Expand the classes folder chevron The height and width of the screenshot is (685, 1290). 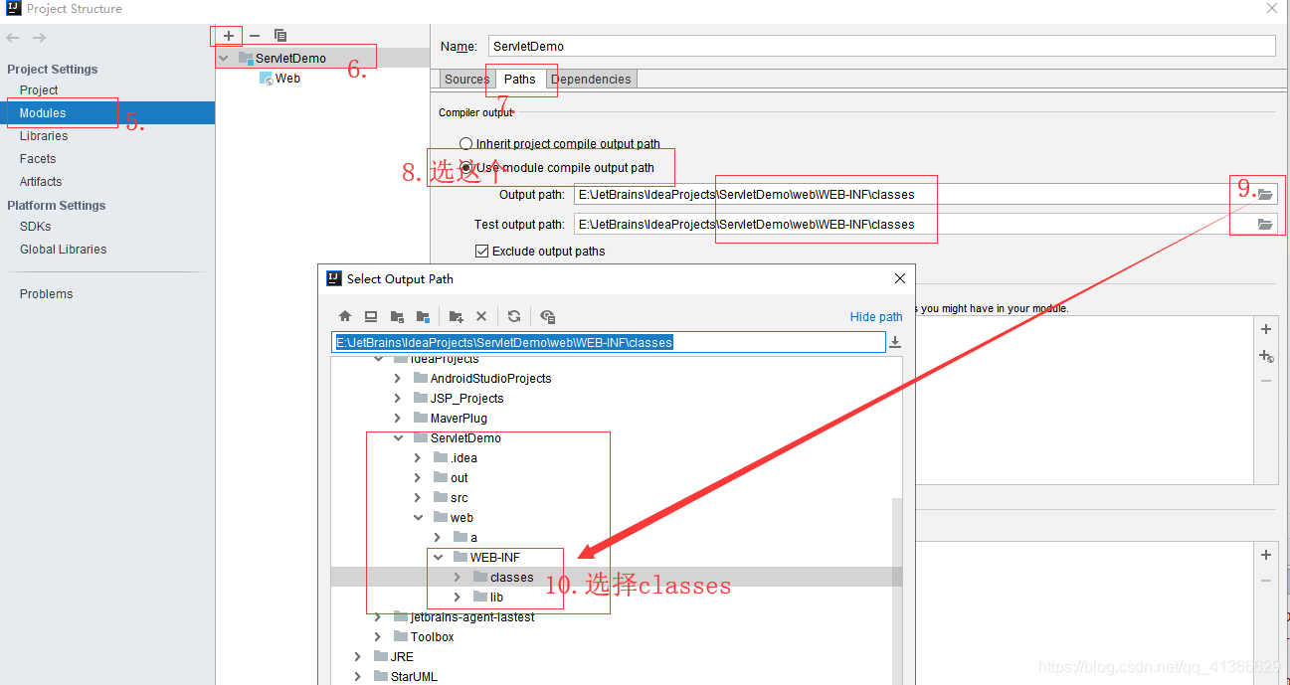click(x=457, y=578)
